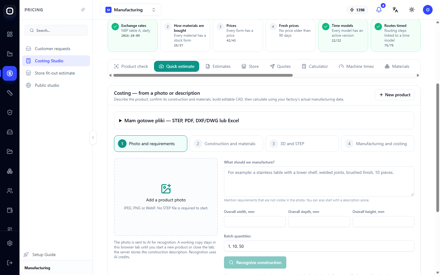Open the shield check icon in sidebar

point(10,112)
